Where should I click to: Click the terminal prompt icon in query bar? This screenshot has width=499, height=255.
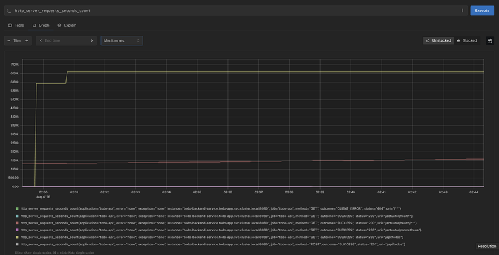[x=8, y=10]
